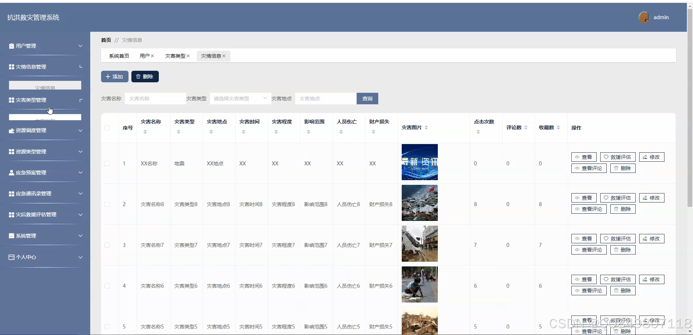Check the 灾害名称7 row checkbox
The width and height of the screenshot is (693, 335).
click(107, 245)
